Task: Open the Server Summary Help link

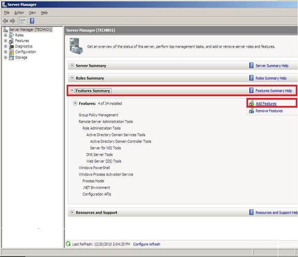Action: 272,66
